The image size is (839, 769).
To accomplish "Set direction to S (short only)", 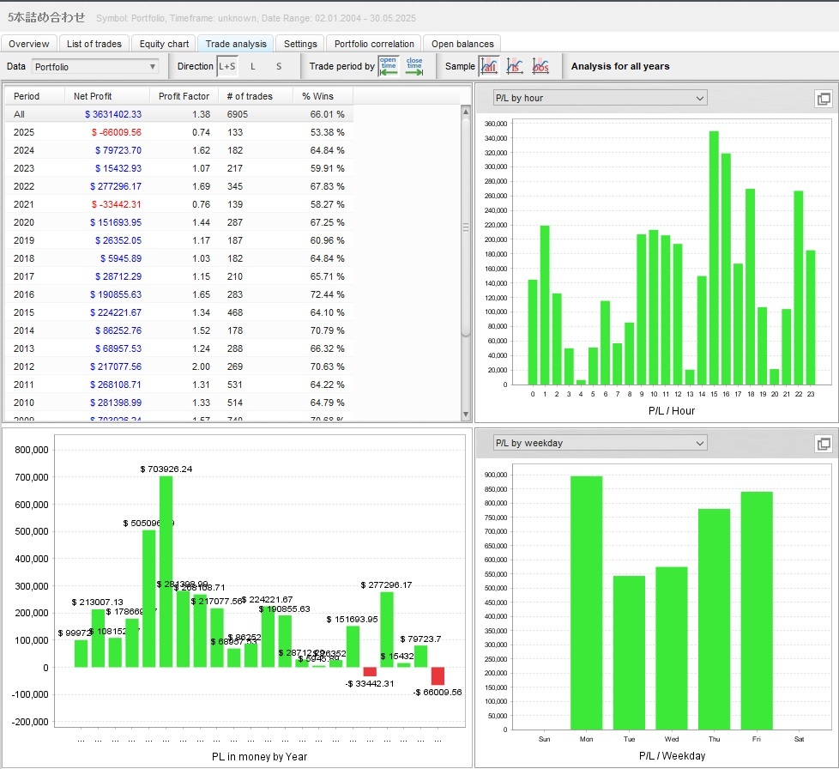I will point(278,66).
